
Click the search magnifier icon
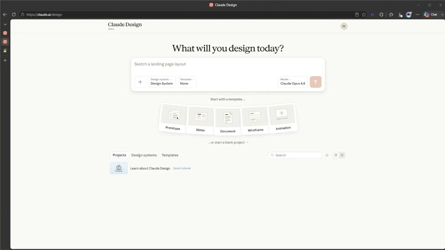coord(272,155)
